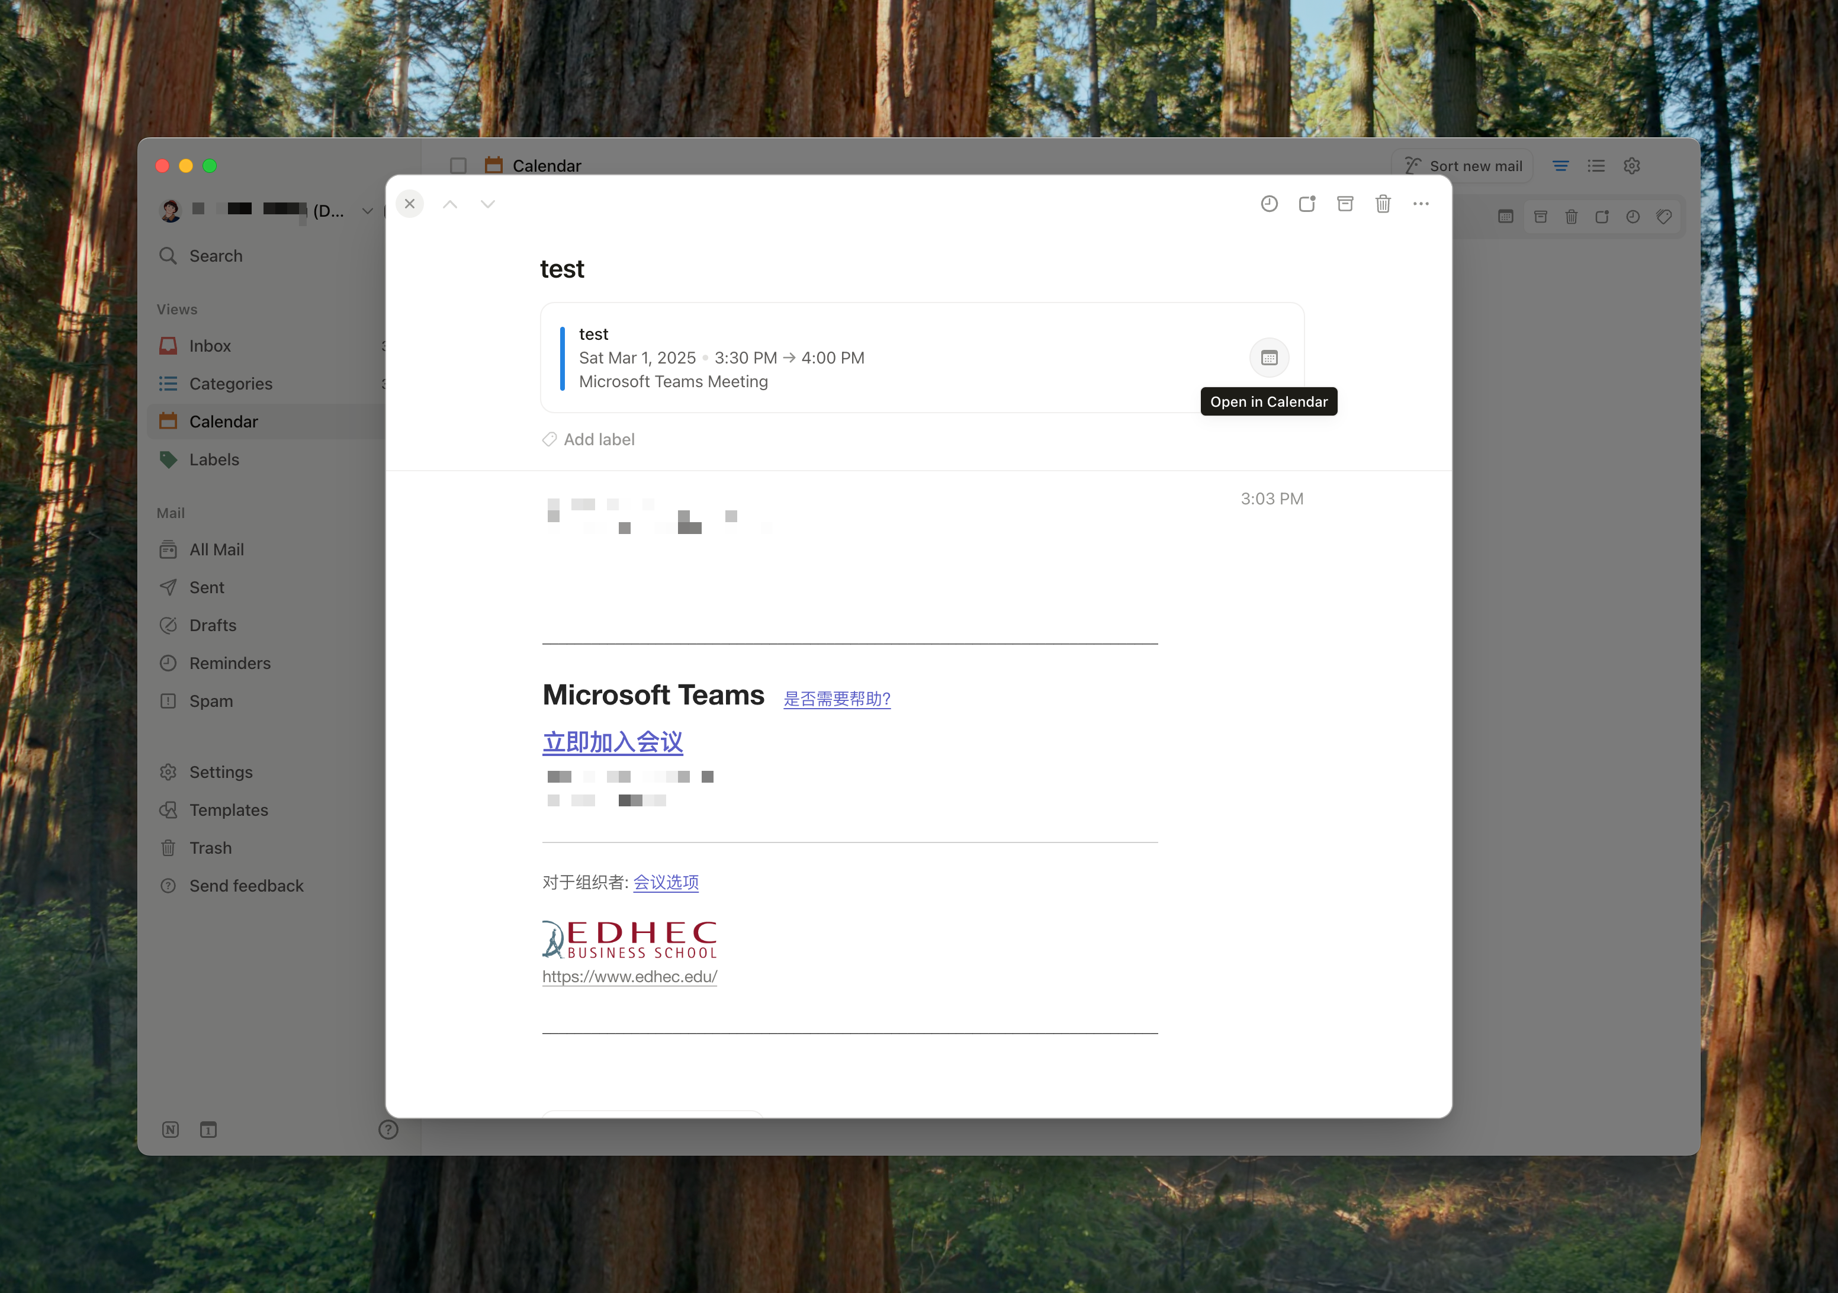Click the Add label tag icon

(x=550, y=439)
